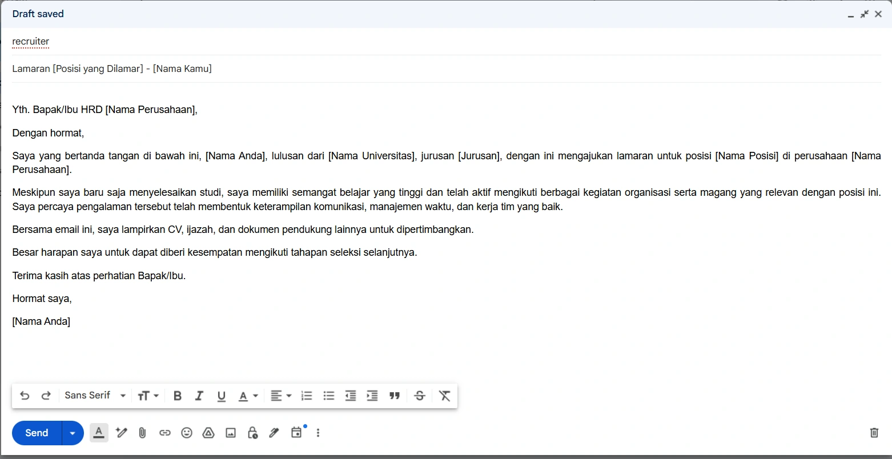Send the email
Viewport: 892px width, 459px height.
[x=36, y=433]
